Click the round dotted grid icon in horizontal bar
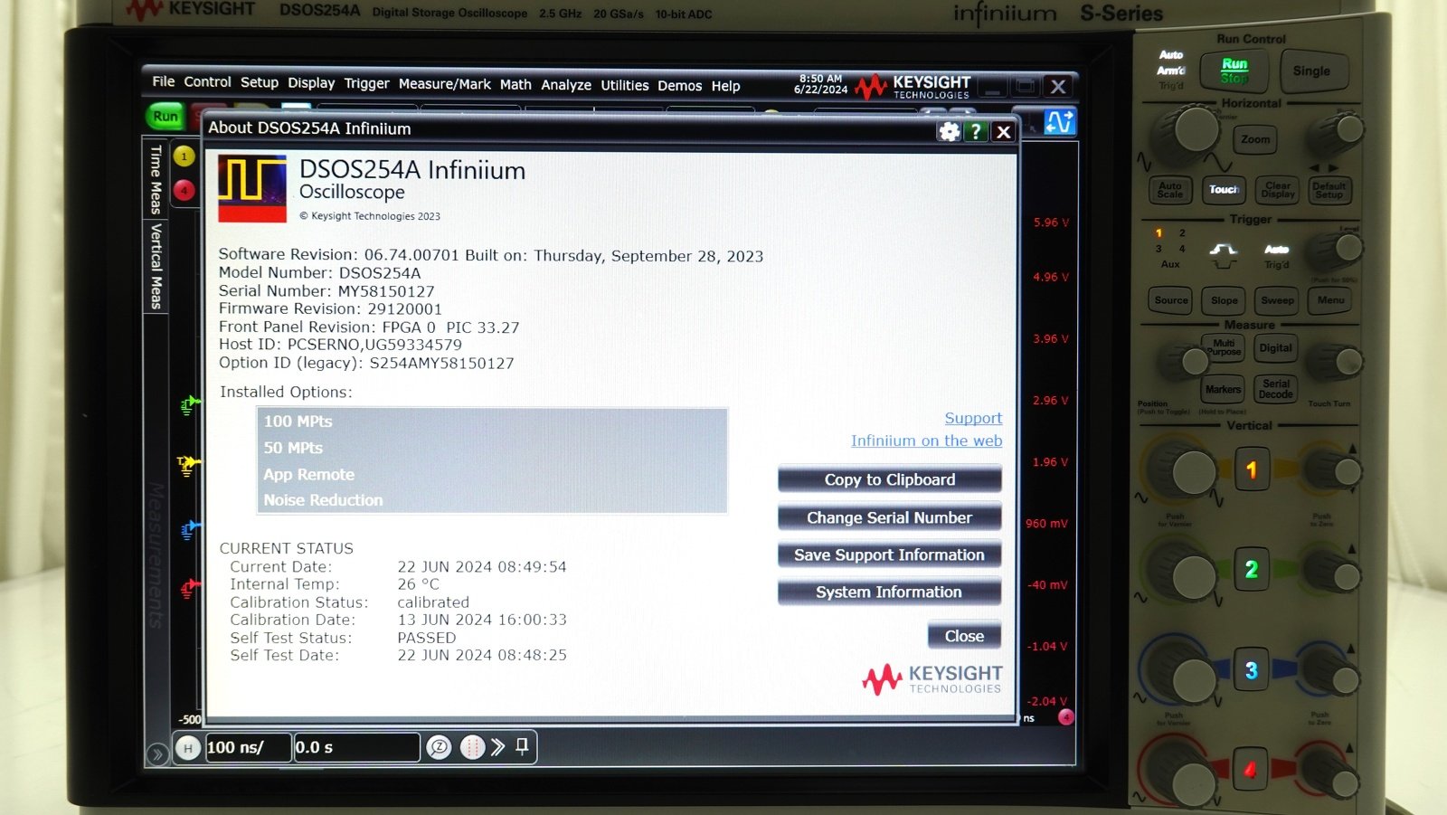The width and height of the screenshot is (1447, 815). click(x=472, y=747)
